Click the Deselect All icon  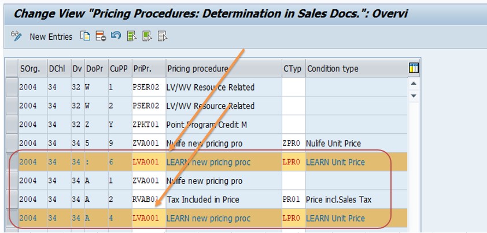click(x=163, y=36)
